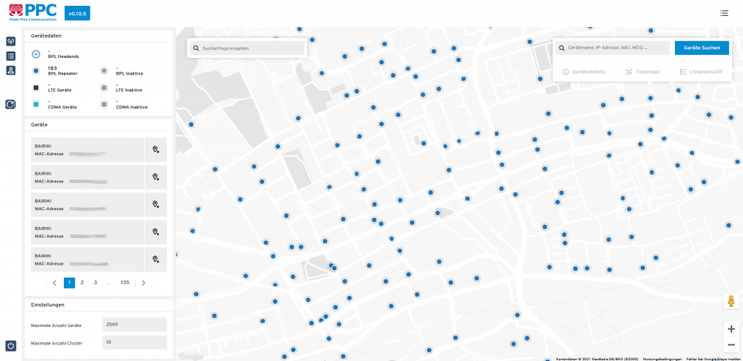Screen dimensions: 743x361
Task: Select page 2 in device pagination
Action: (x=82, y=283)
